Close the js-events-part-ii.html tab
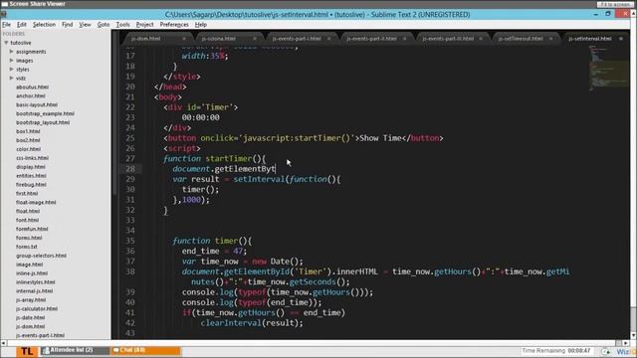The width and height of the screenshot is (637, 358). [405, 39]
